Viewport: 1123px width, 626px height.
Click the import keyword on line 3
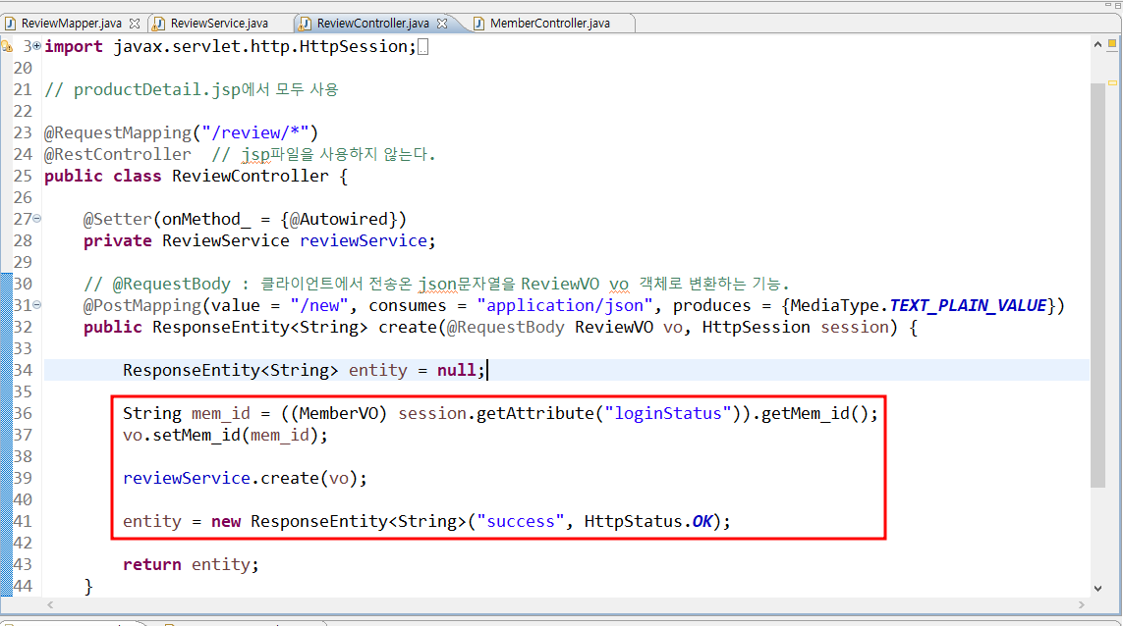click(74, 47)
